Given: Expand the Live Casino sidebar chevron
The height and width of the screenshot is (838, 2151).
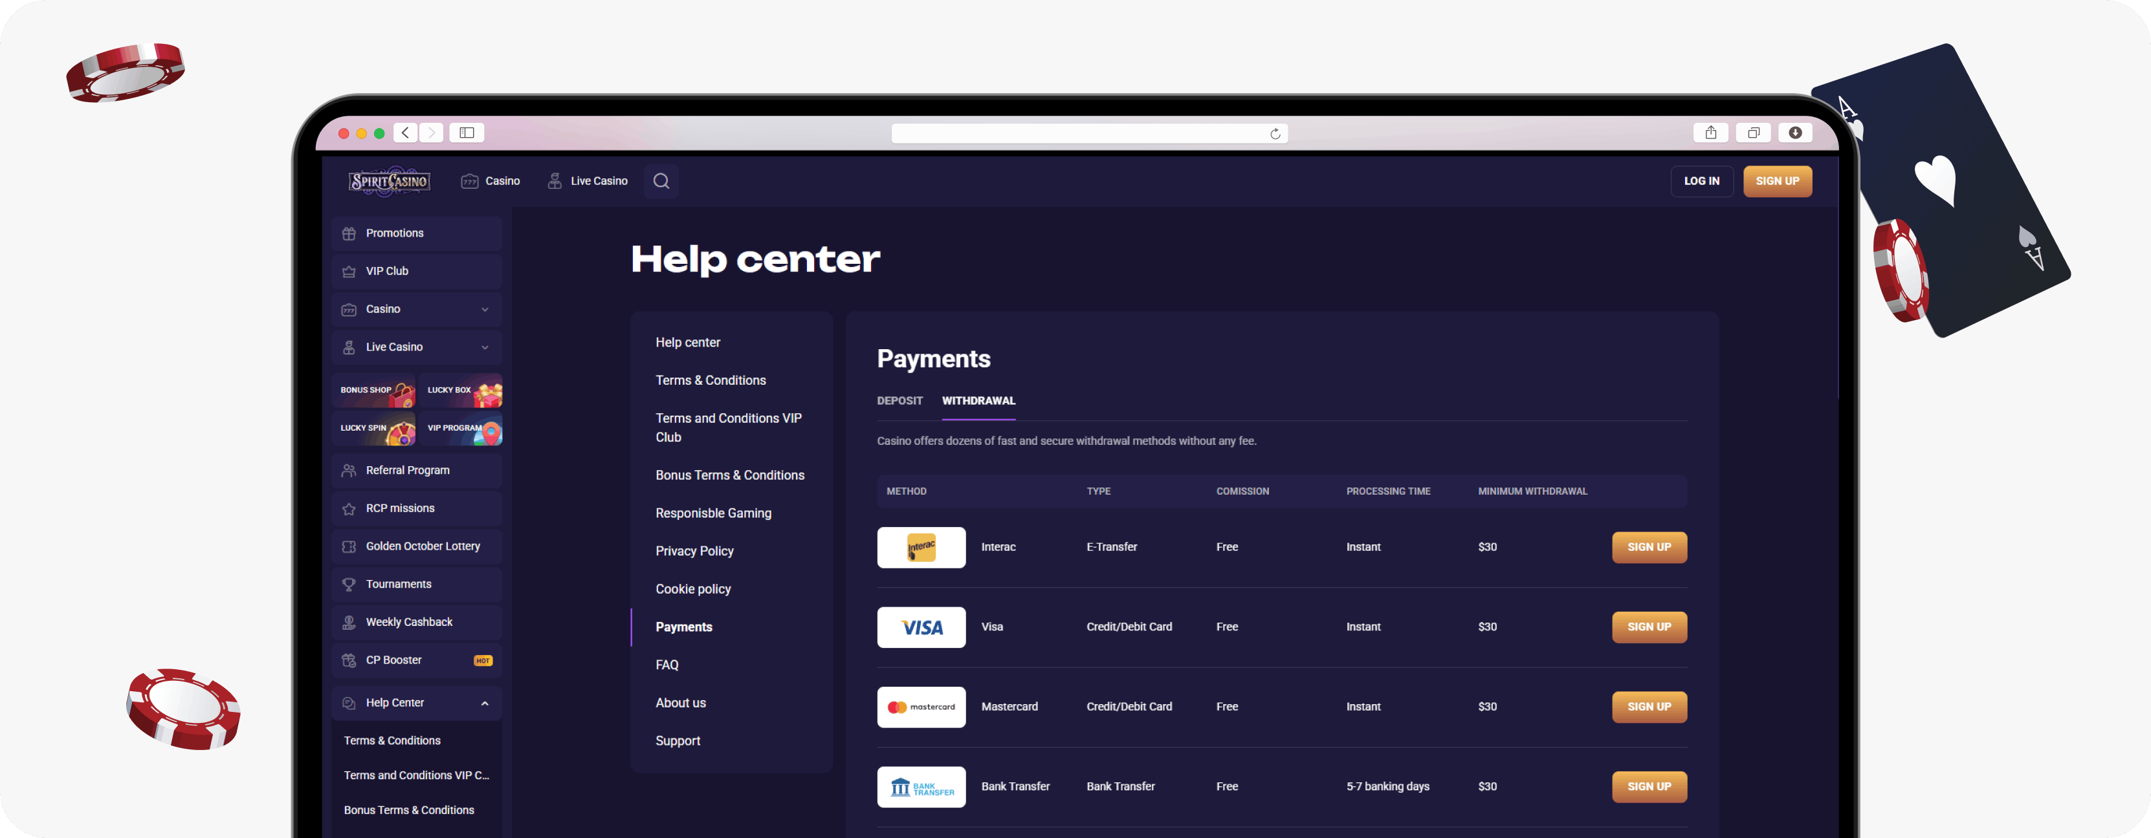Looking at the screenshot, I should click(x=484, y=347).
